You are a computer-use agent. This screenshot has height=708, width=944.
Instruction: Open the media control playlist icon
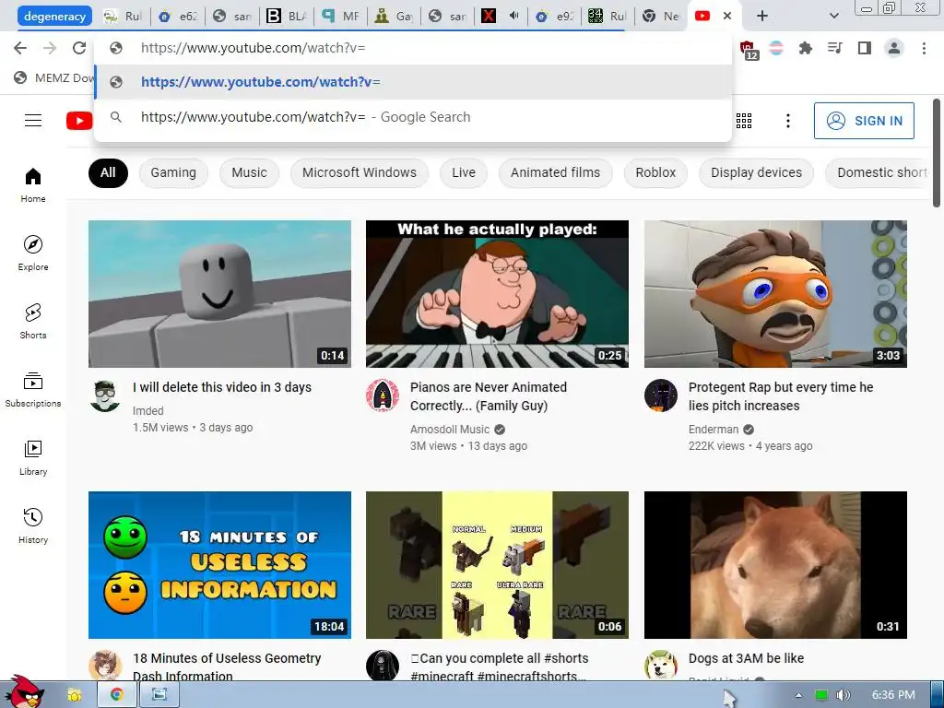tap(835, 48)
